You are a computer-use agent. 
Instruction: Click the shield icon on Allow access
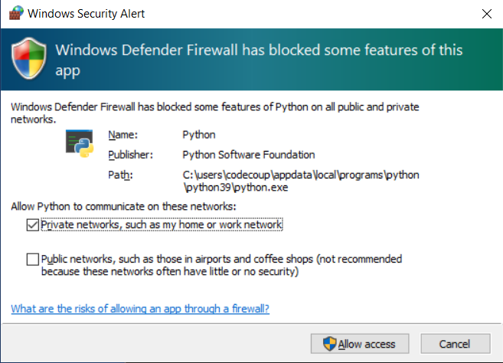pos(329,344)
